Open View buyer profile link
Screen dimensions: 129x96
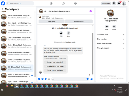coord(70,42)
